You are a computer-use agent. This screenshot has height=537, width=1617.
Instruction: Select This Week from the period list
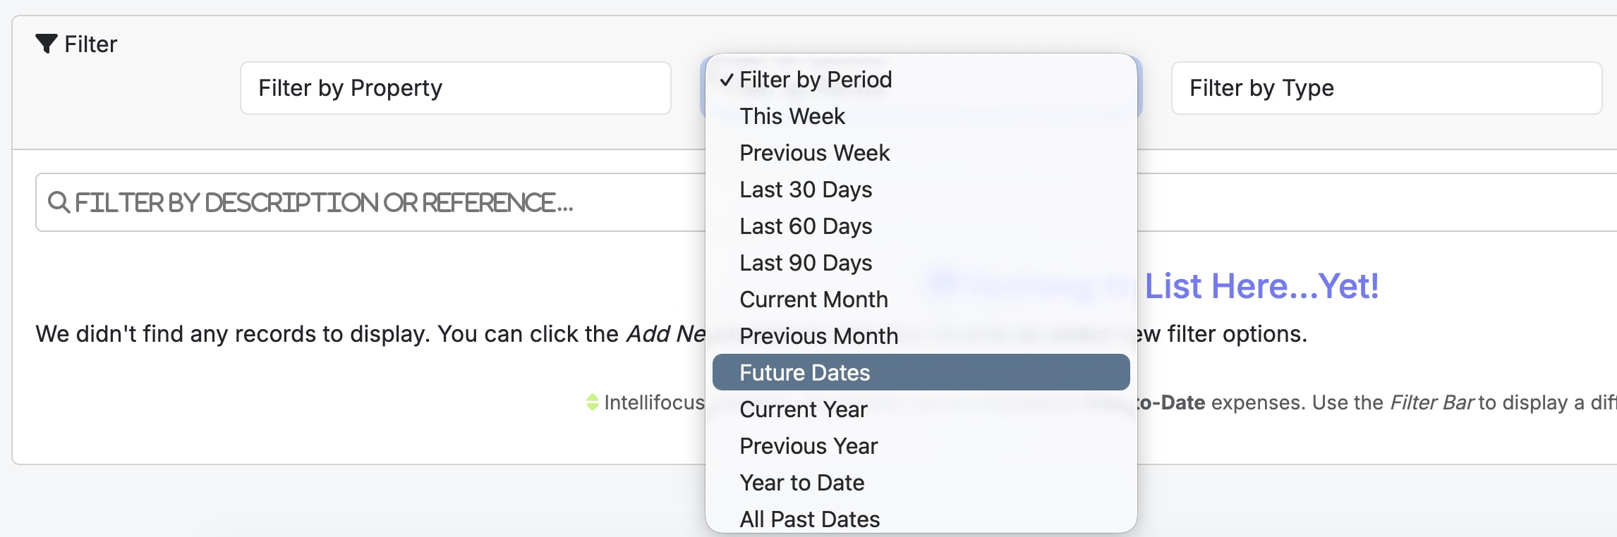point(791,116)
